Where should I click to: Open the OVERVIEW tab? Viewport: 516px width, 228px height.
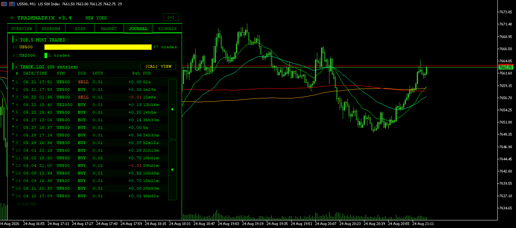click(x=22, y=28)
